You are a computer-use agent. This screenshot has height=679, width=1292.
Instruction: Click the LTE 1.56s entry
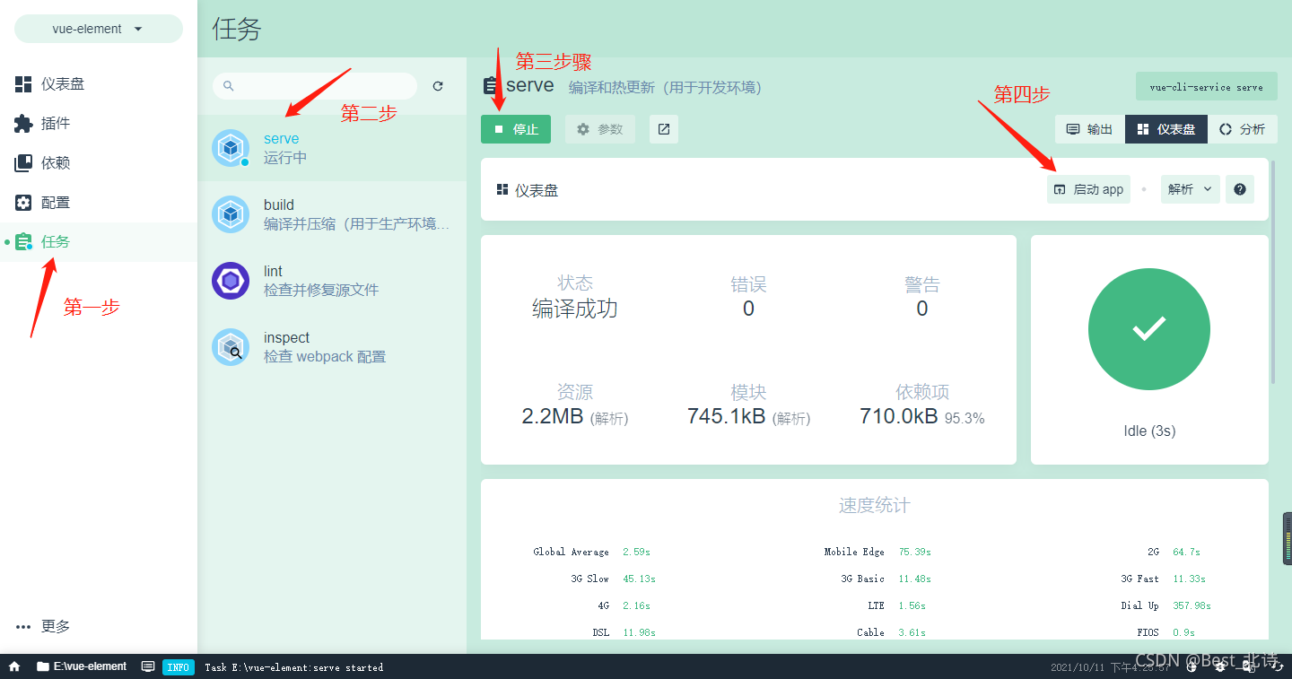tap(896, 605)
